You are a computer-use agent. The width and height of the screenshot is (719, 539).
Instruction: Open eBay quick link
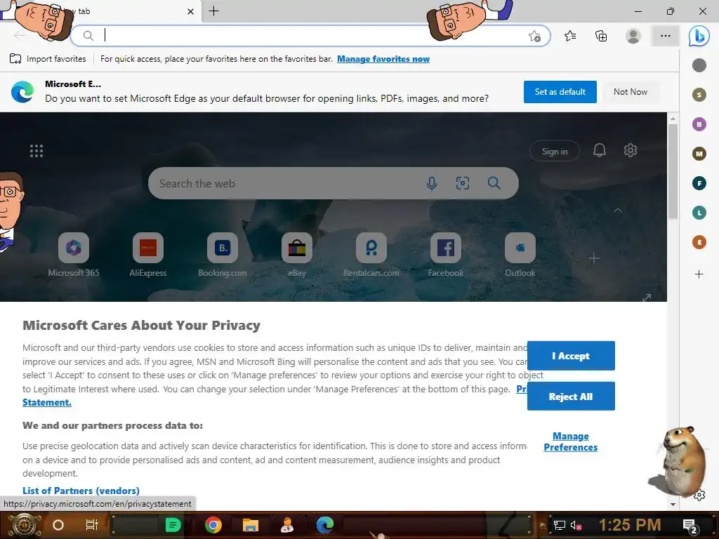(297, 255)
